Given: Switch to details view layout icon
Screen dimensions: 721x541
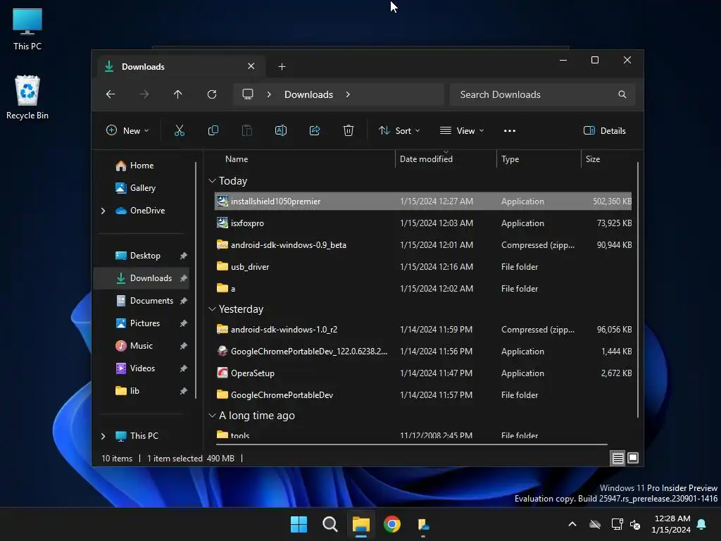Looking at the screenshot, I should point(617,458).
